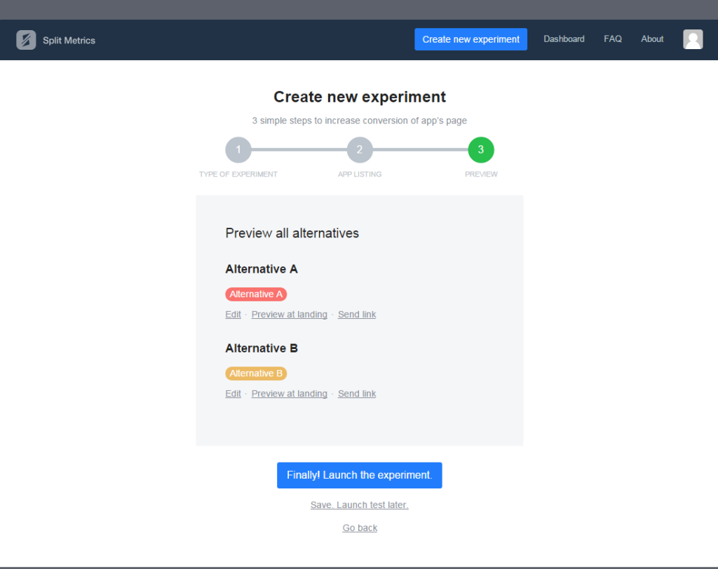Go to the FAQ page

613,39
